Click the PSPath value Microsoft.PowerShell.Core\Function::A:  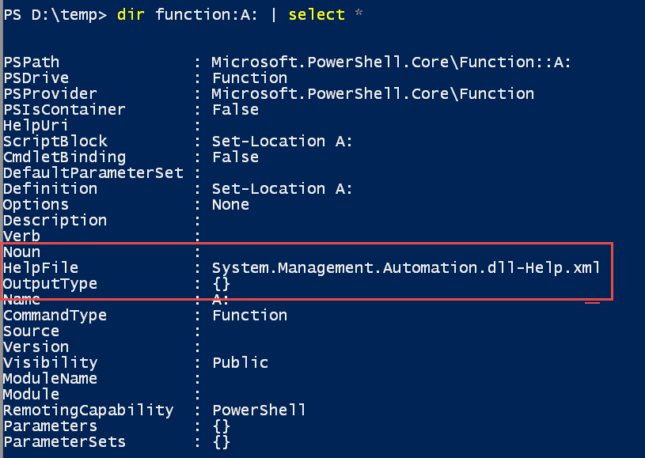tap(391, 62)
